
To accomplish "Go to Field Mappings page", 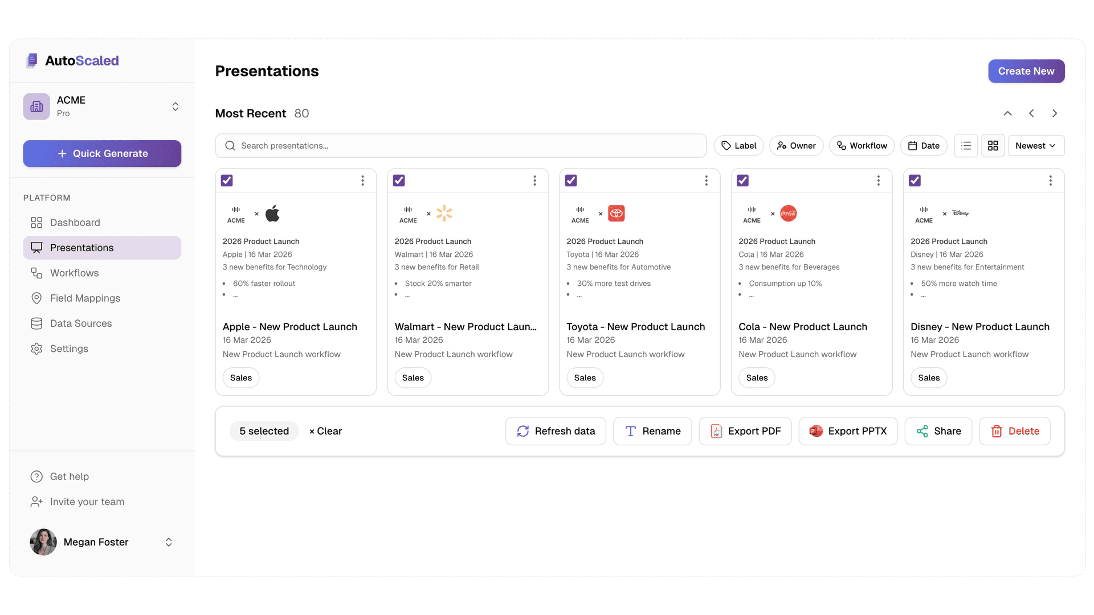I will point(85,298).
